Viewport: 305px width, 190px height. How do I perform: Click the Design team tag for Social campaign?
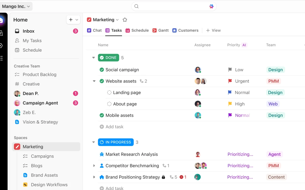275,70
